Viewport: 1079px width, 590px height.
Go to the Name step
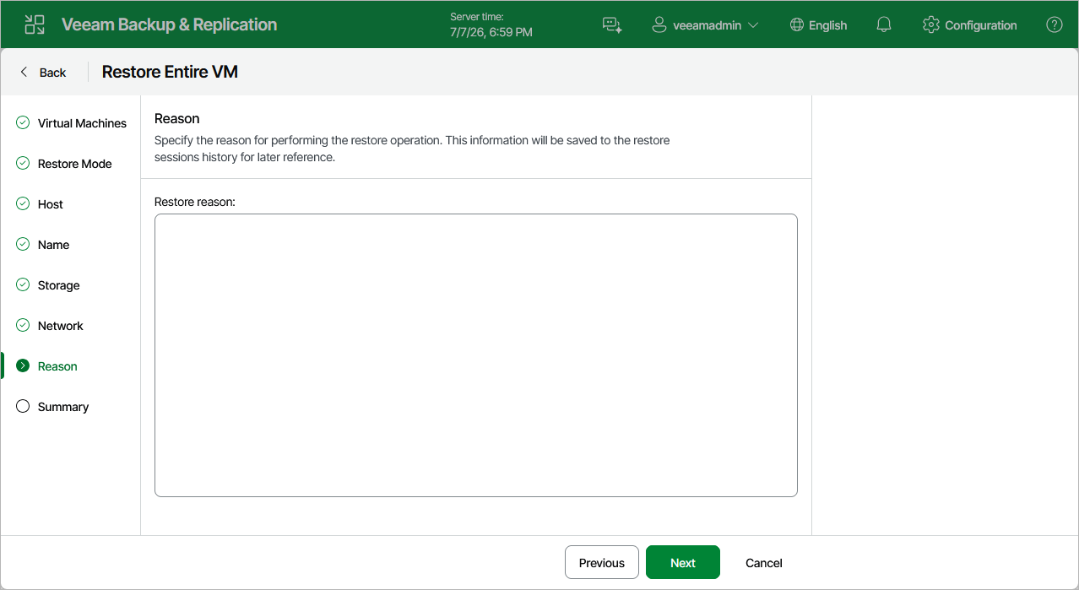(53, 245)
